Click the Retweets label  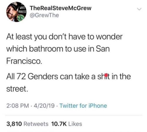[x=36, y=124]
